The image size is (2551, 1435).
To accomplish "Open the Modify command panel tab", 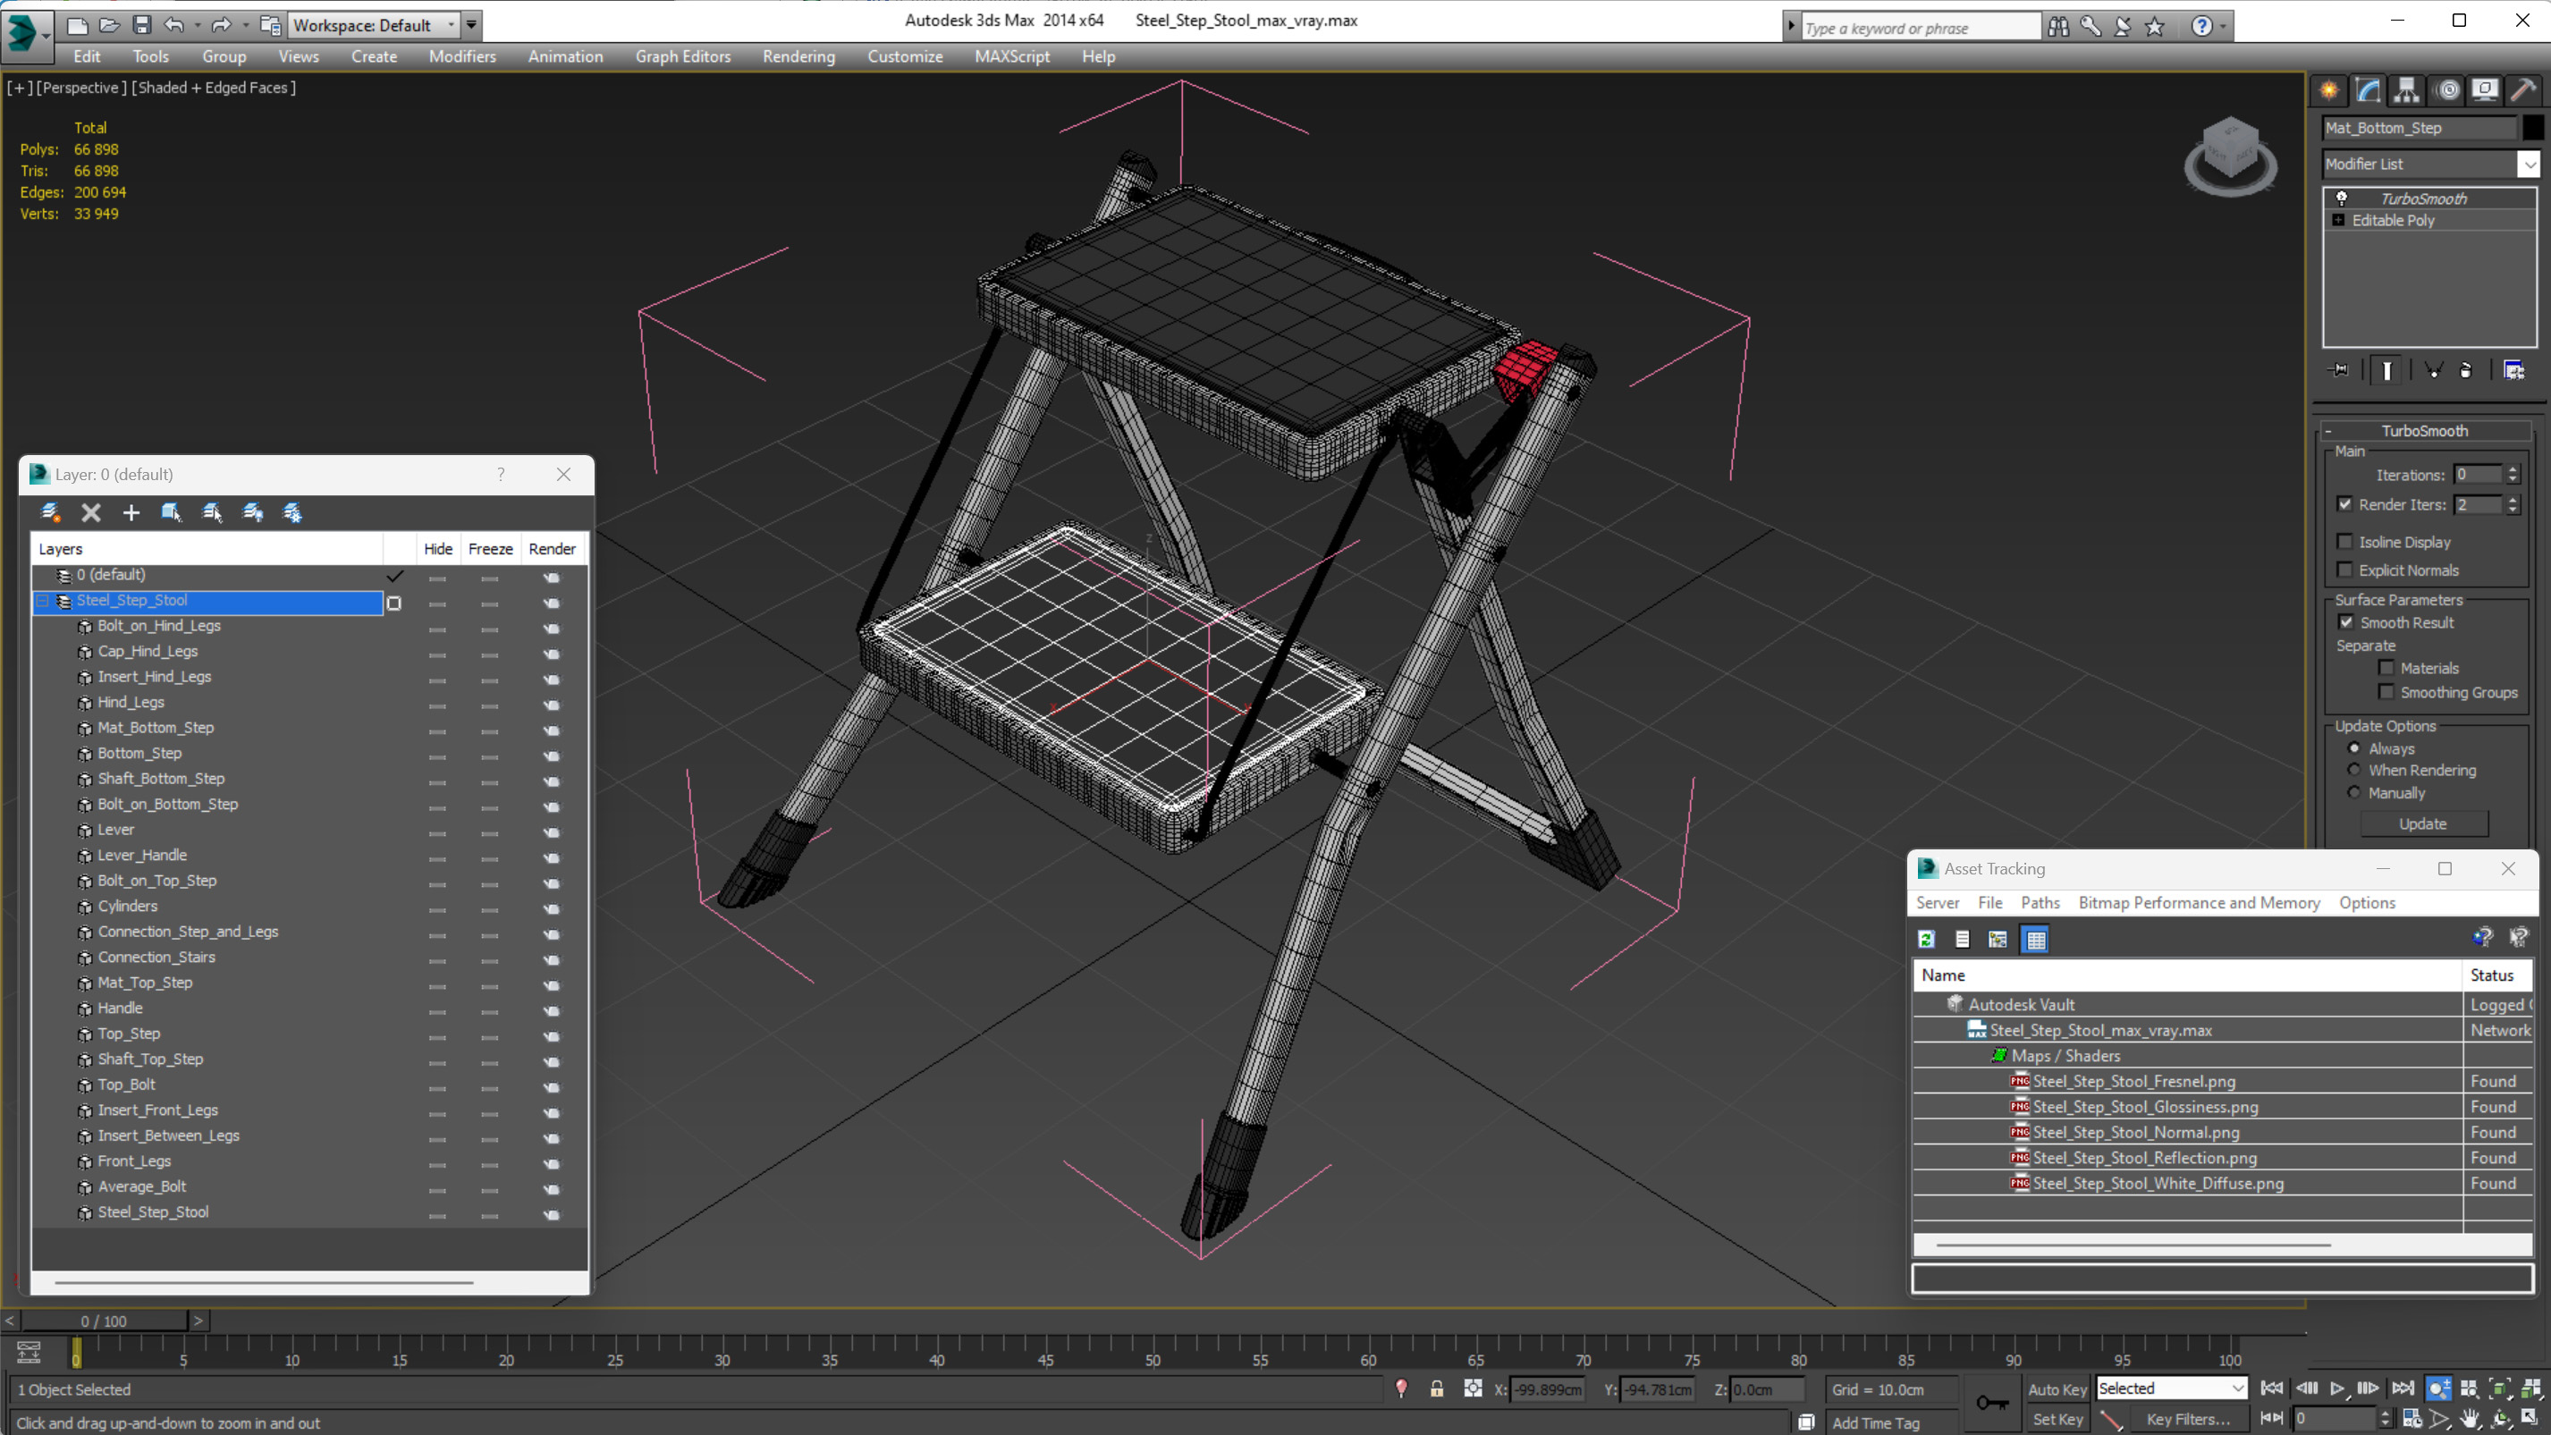I will tap(2368, 90).
